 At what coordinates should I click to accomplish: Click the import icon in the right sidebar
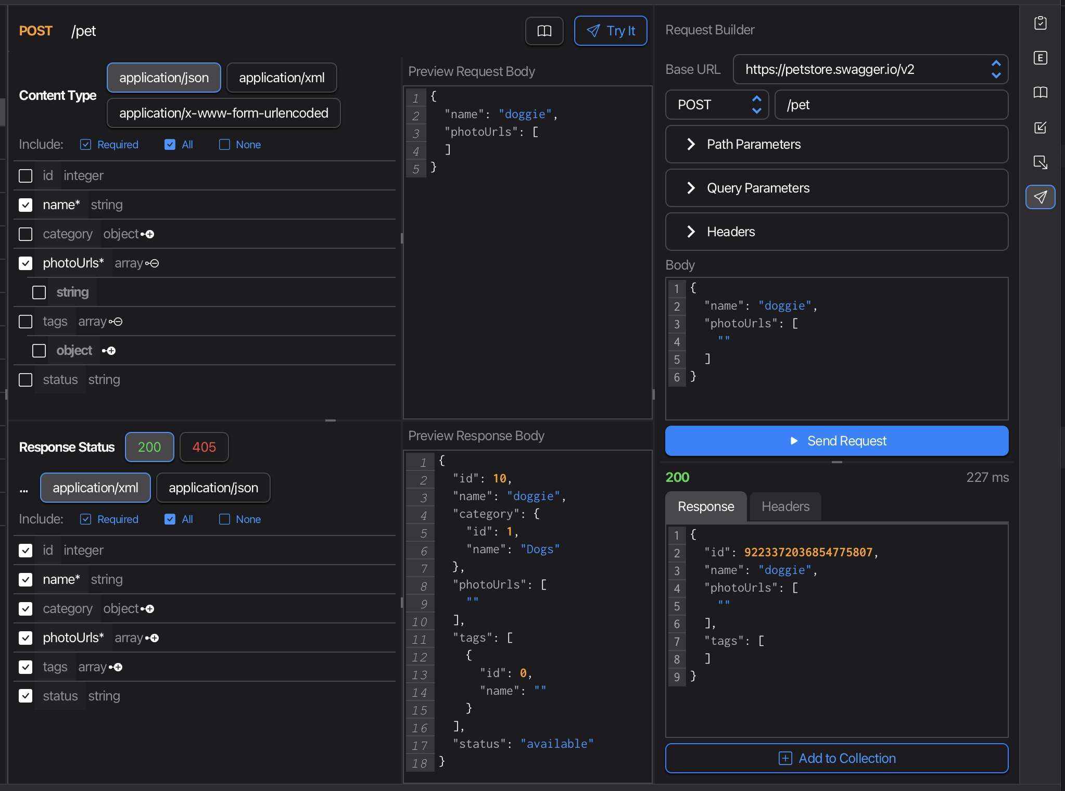1041,127
